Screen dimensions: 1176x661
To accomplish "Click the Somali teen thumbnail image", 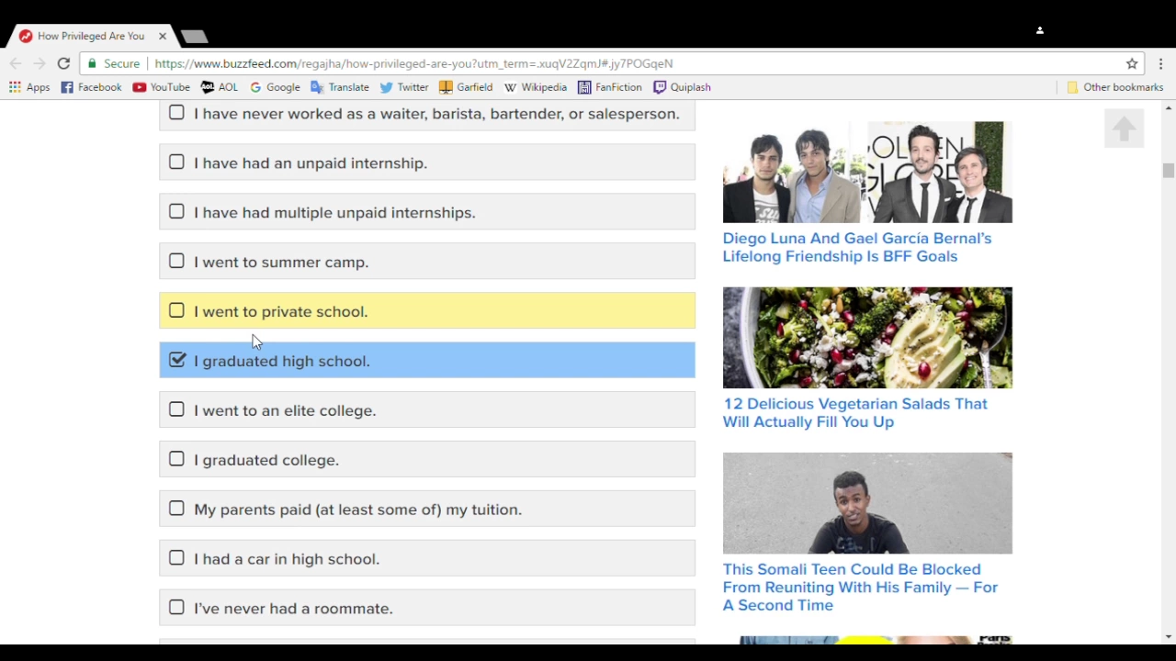I will [867, 503].
